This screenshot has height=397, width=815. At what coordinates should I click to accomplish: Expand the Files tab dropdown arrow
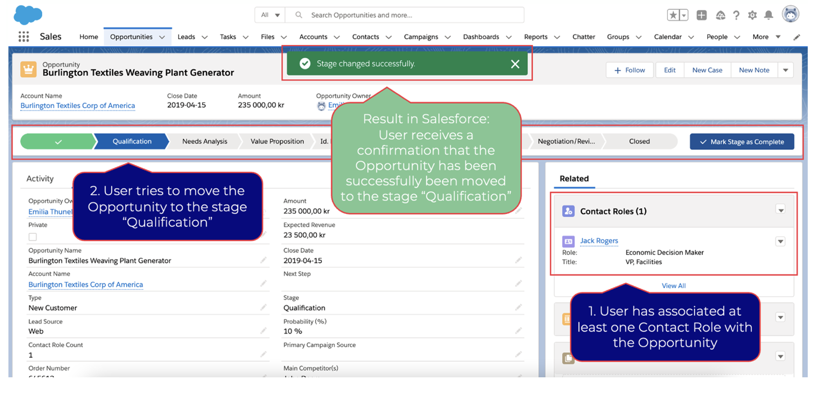click(284, 37)
